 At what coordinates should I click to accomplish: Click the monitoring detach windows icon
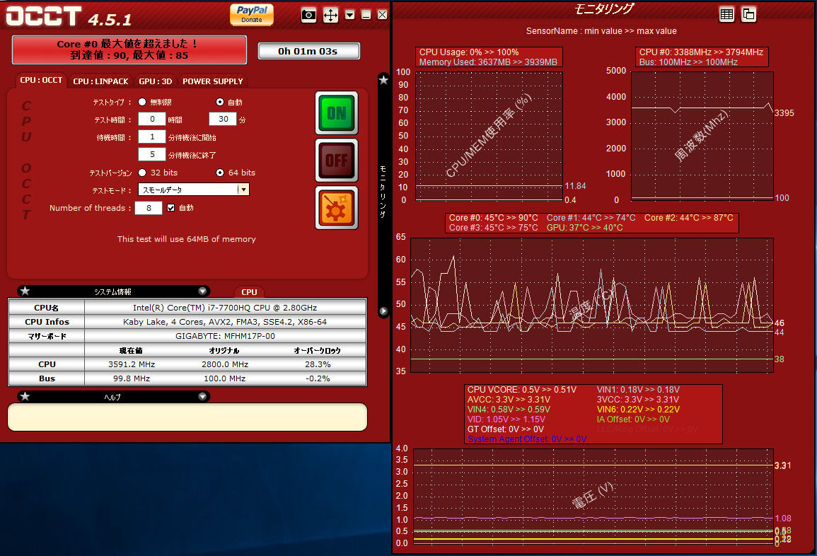pyautogui.click(x=748, y=14)
